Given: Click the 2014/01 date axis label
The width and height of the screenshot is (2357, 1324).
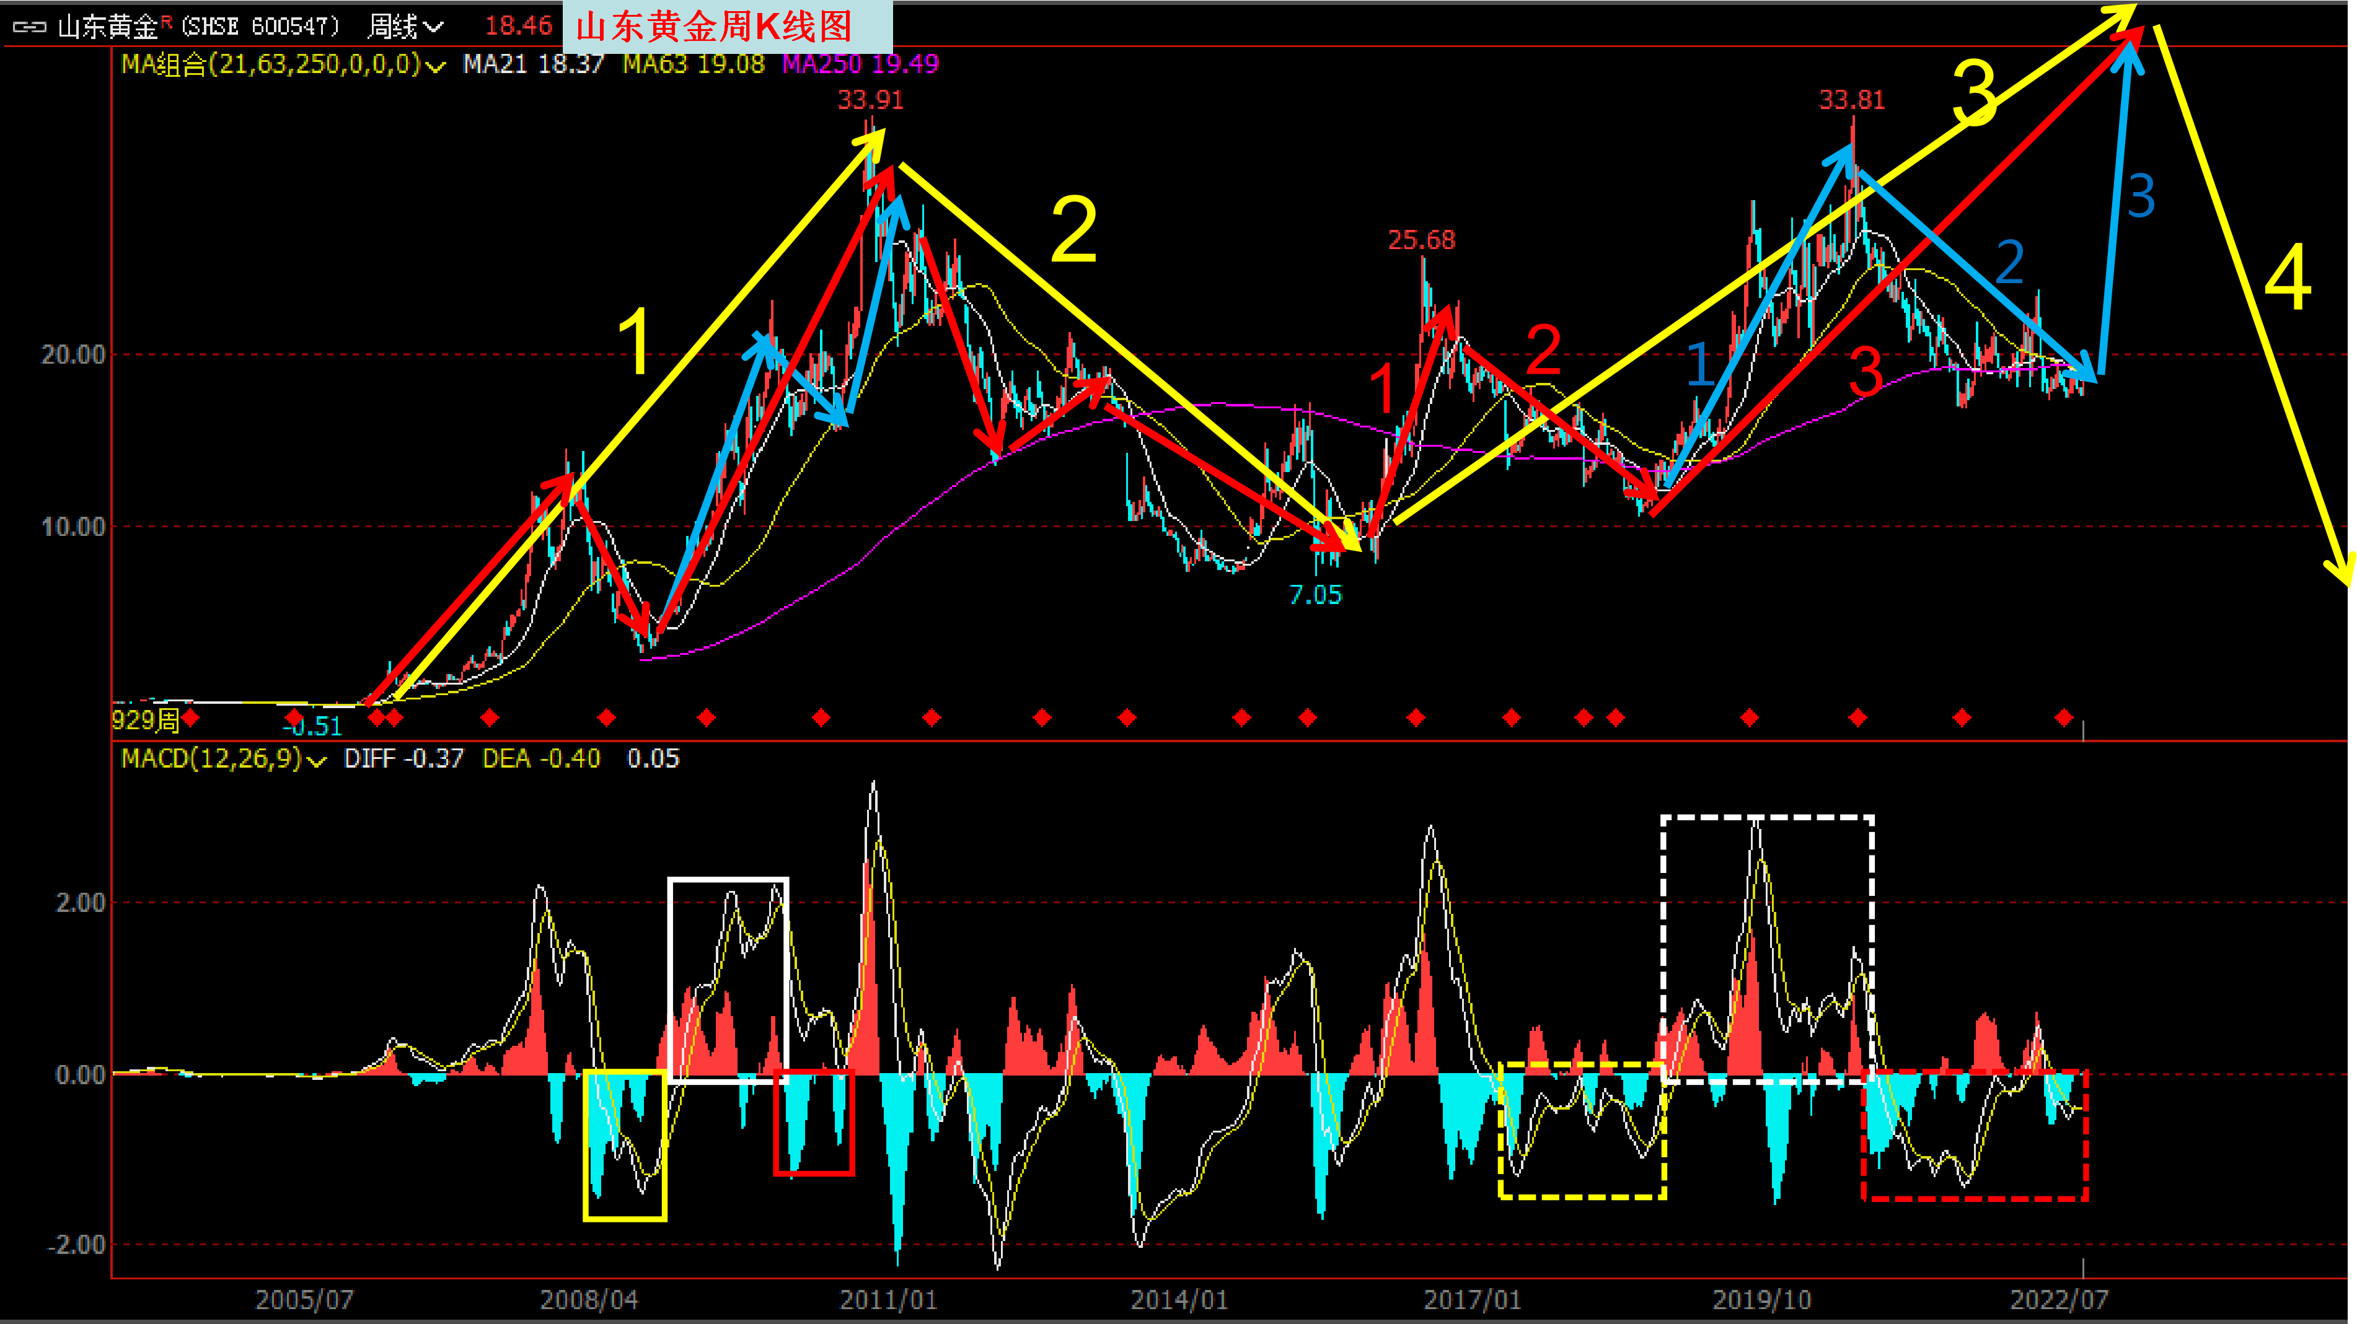Looking at the screenshot, I should tap(1179, 1299).
